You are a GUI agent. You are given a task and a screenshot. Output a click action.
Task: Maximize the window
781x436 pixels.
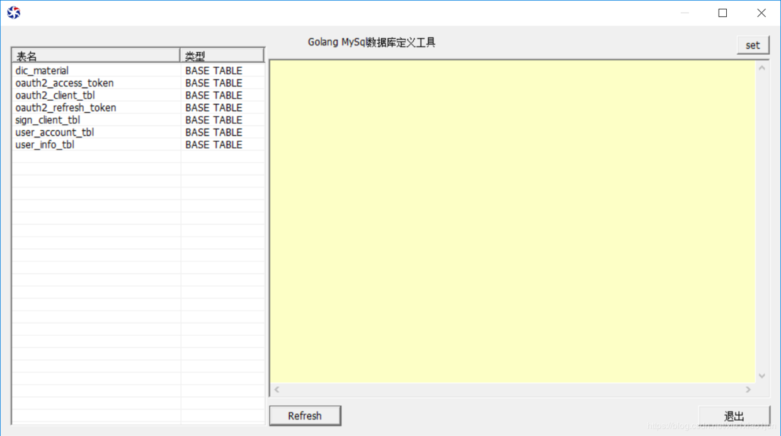pyautogui.click(x=722, y=13)
